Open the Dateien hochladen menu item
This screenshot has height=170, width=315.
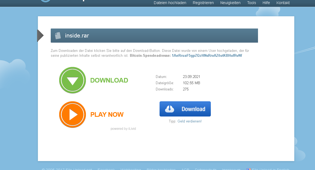coord(170,3)
